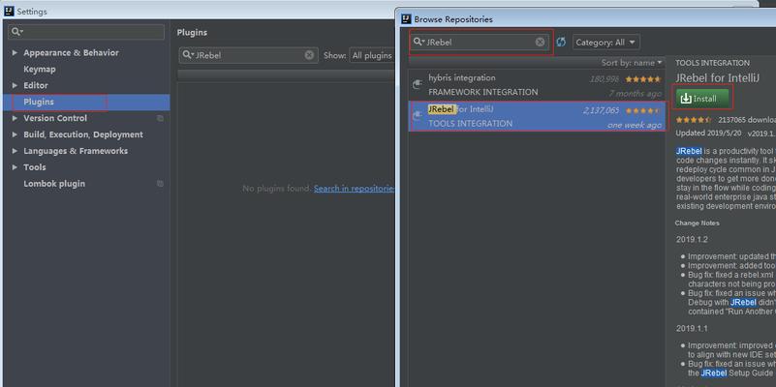Expand Build, Execution, Deployment node
The image size is (776, 387).
pyautogui.click(x=15, y=134)
